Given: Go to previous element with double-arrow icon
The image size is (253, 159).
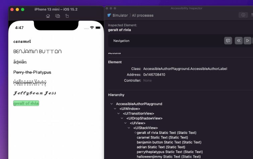Looking at the screenshot, I should (238, 41).
